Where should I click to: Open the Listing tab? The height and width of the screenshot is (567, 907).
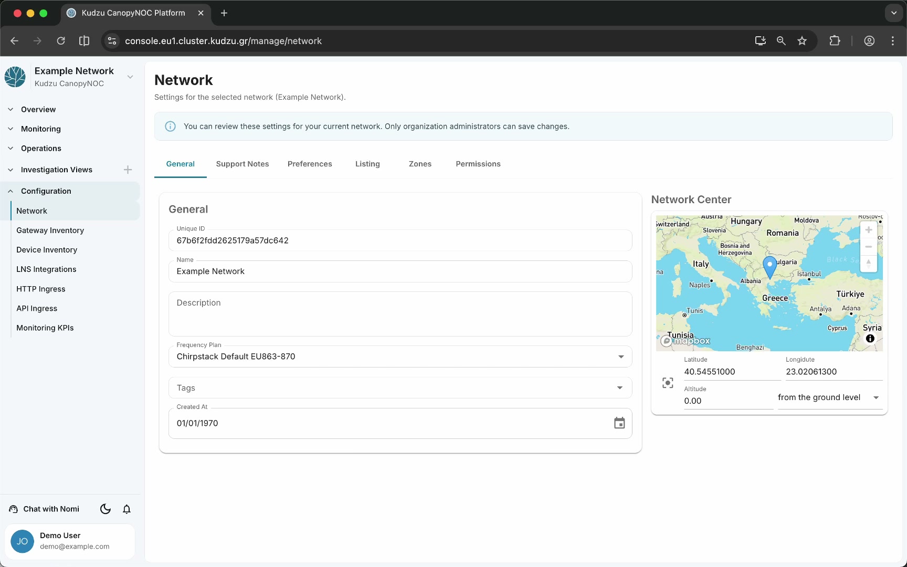click(367, 164)
